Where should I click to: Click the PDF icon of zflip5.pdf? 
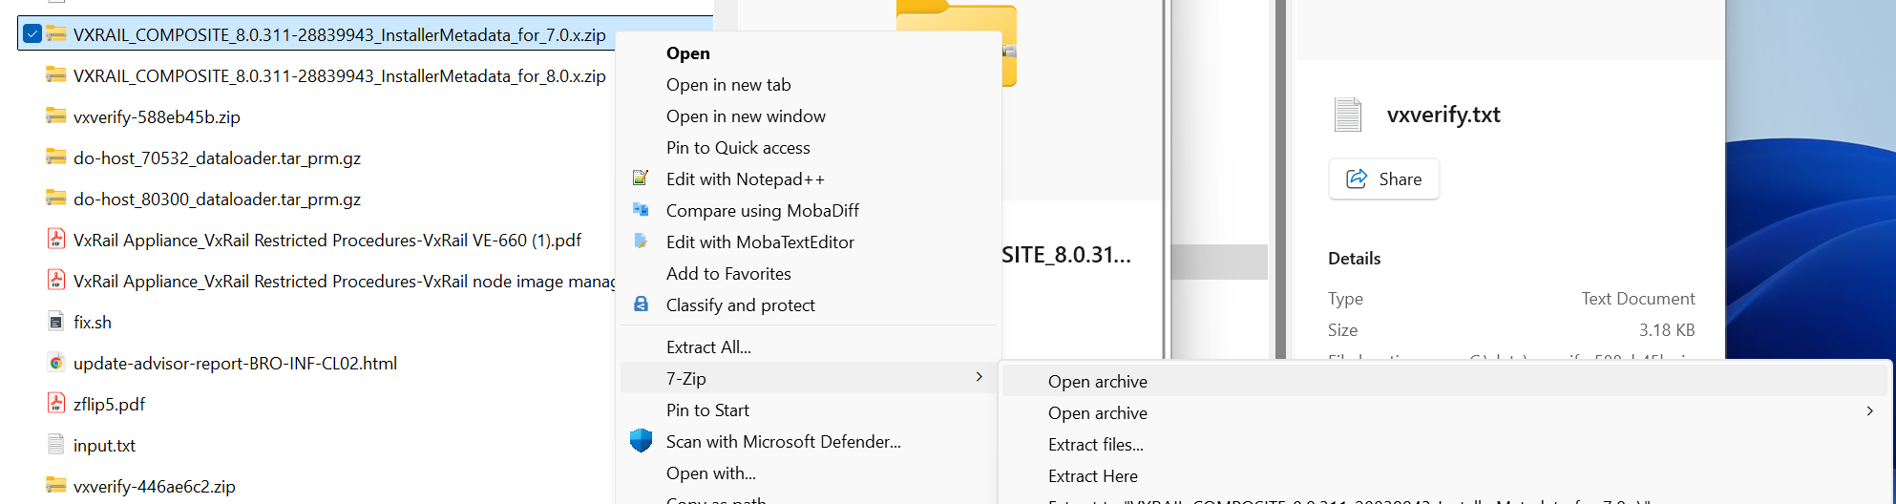(56, 404)
